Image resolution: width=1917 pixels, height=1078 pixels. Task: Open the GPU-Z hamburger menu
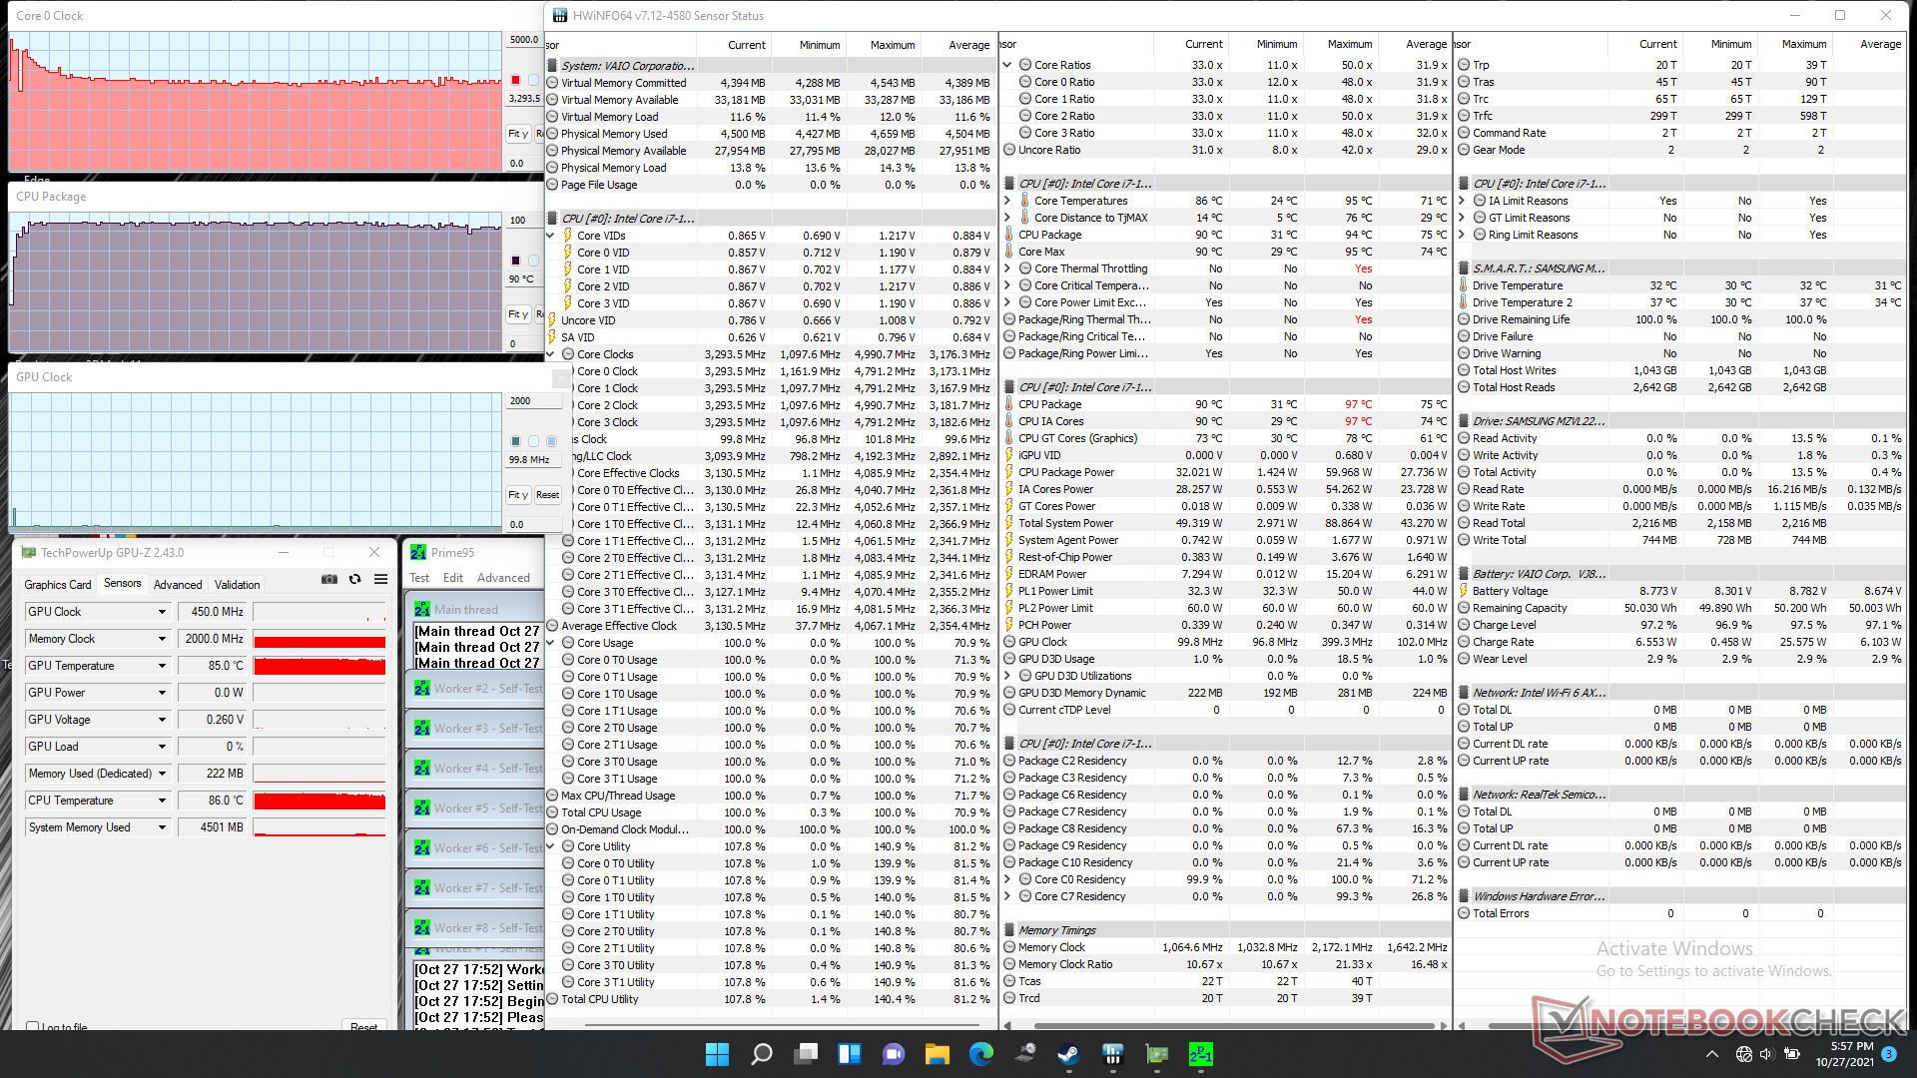pyautogui.click(x=380, y=579)
